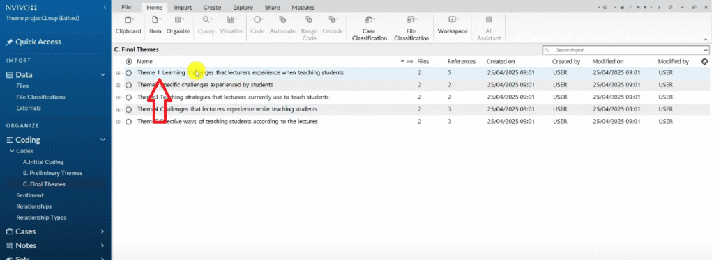The image size is (714, 260).
Task: Open the Case Classification ribbon menu
Action: (x=369, y=28)
